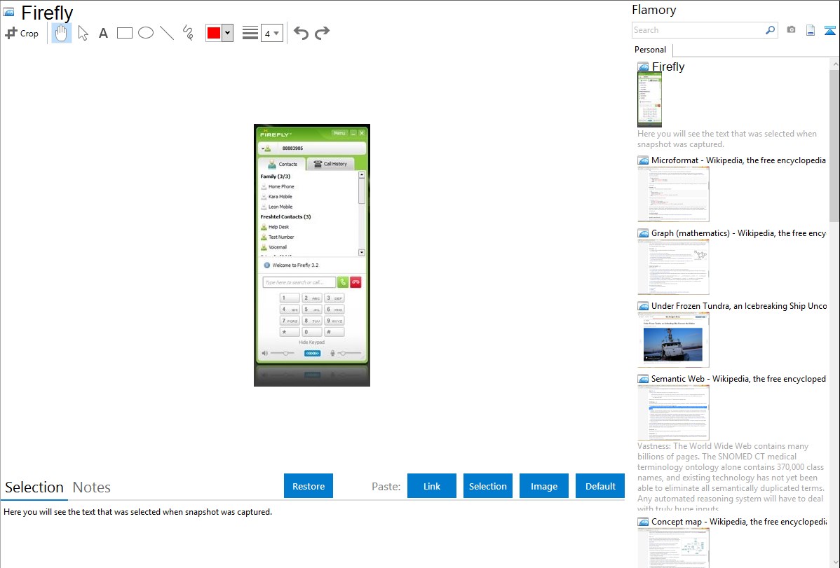Click the Paste Link button
Viewport: 840px width, 568px height.
click(432, 486)
